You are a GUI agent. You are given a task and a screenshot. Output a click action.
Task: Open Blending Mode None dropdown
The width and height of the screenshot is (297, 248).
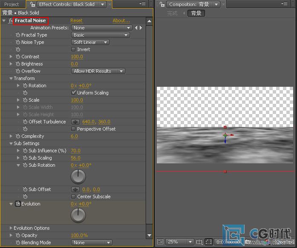coord(92,242)
